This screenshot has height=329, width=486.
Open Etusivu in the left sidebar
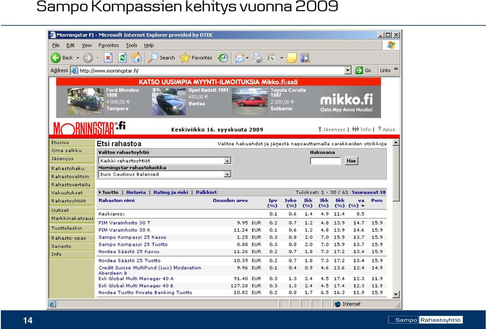point(71,142)
